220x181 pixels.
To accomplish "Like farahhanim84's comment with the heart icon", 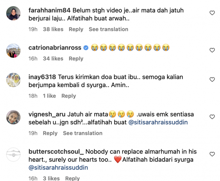I will [x=212, y=13].
